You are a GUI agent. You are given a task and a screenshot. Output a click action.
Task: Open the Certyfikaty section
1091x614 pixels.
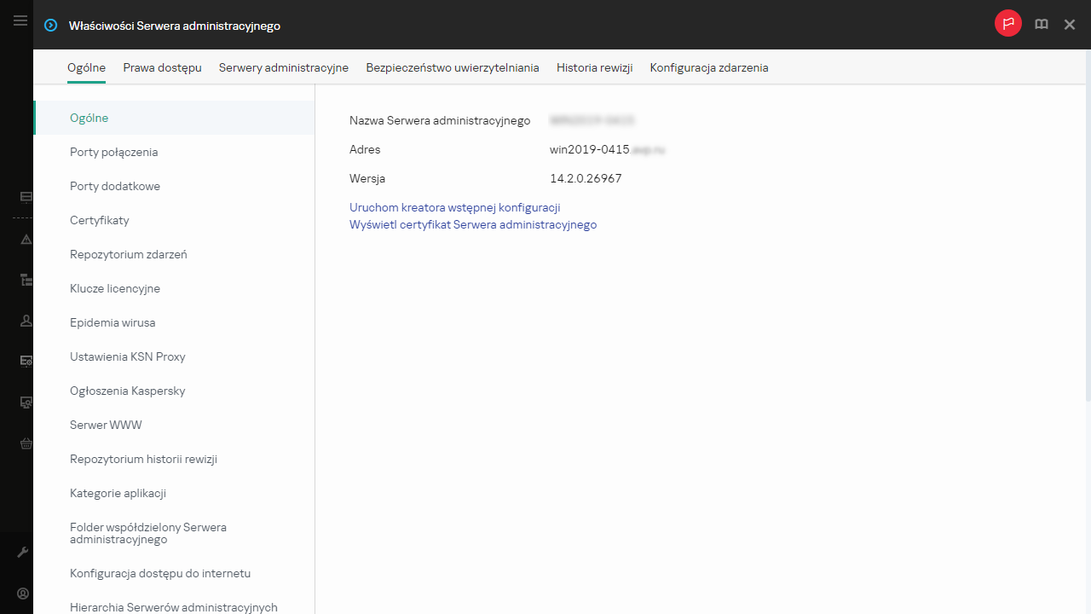point(100,220)
